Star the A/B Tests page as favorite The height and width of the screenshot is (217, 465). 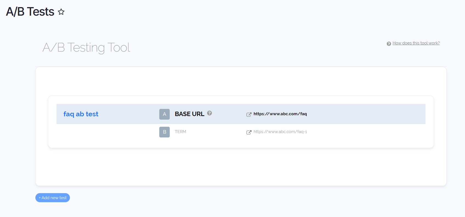[61, 12]
